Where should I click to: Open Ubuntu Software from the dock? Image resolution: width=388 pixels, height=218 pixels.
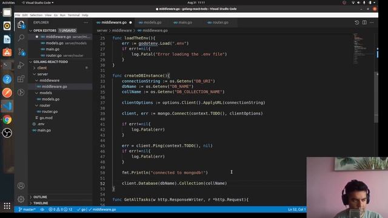7,53
